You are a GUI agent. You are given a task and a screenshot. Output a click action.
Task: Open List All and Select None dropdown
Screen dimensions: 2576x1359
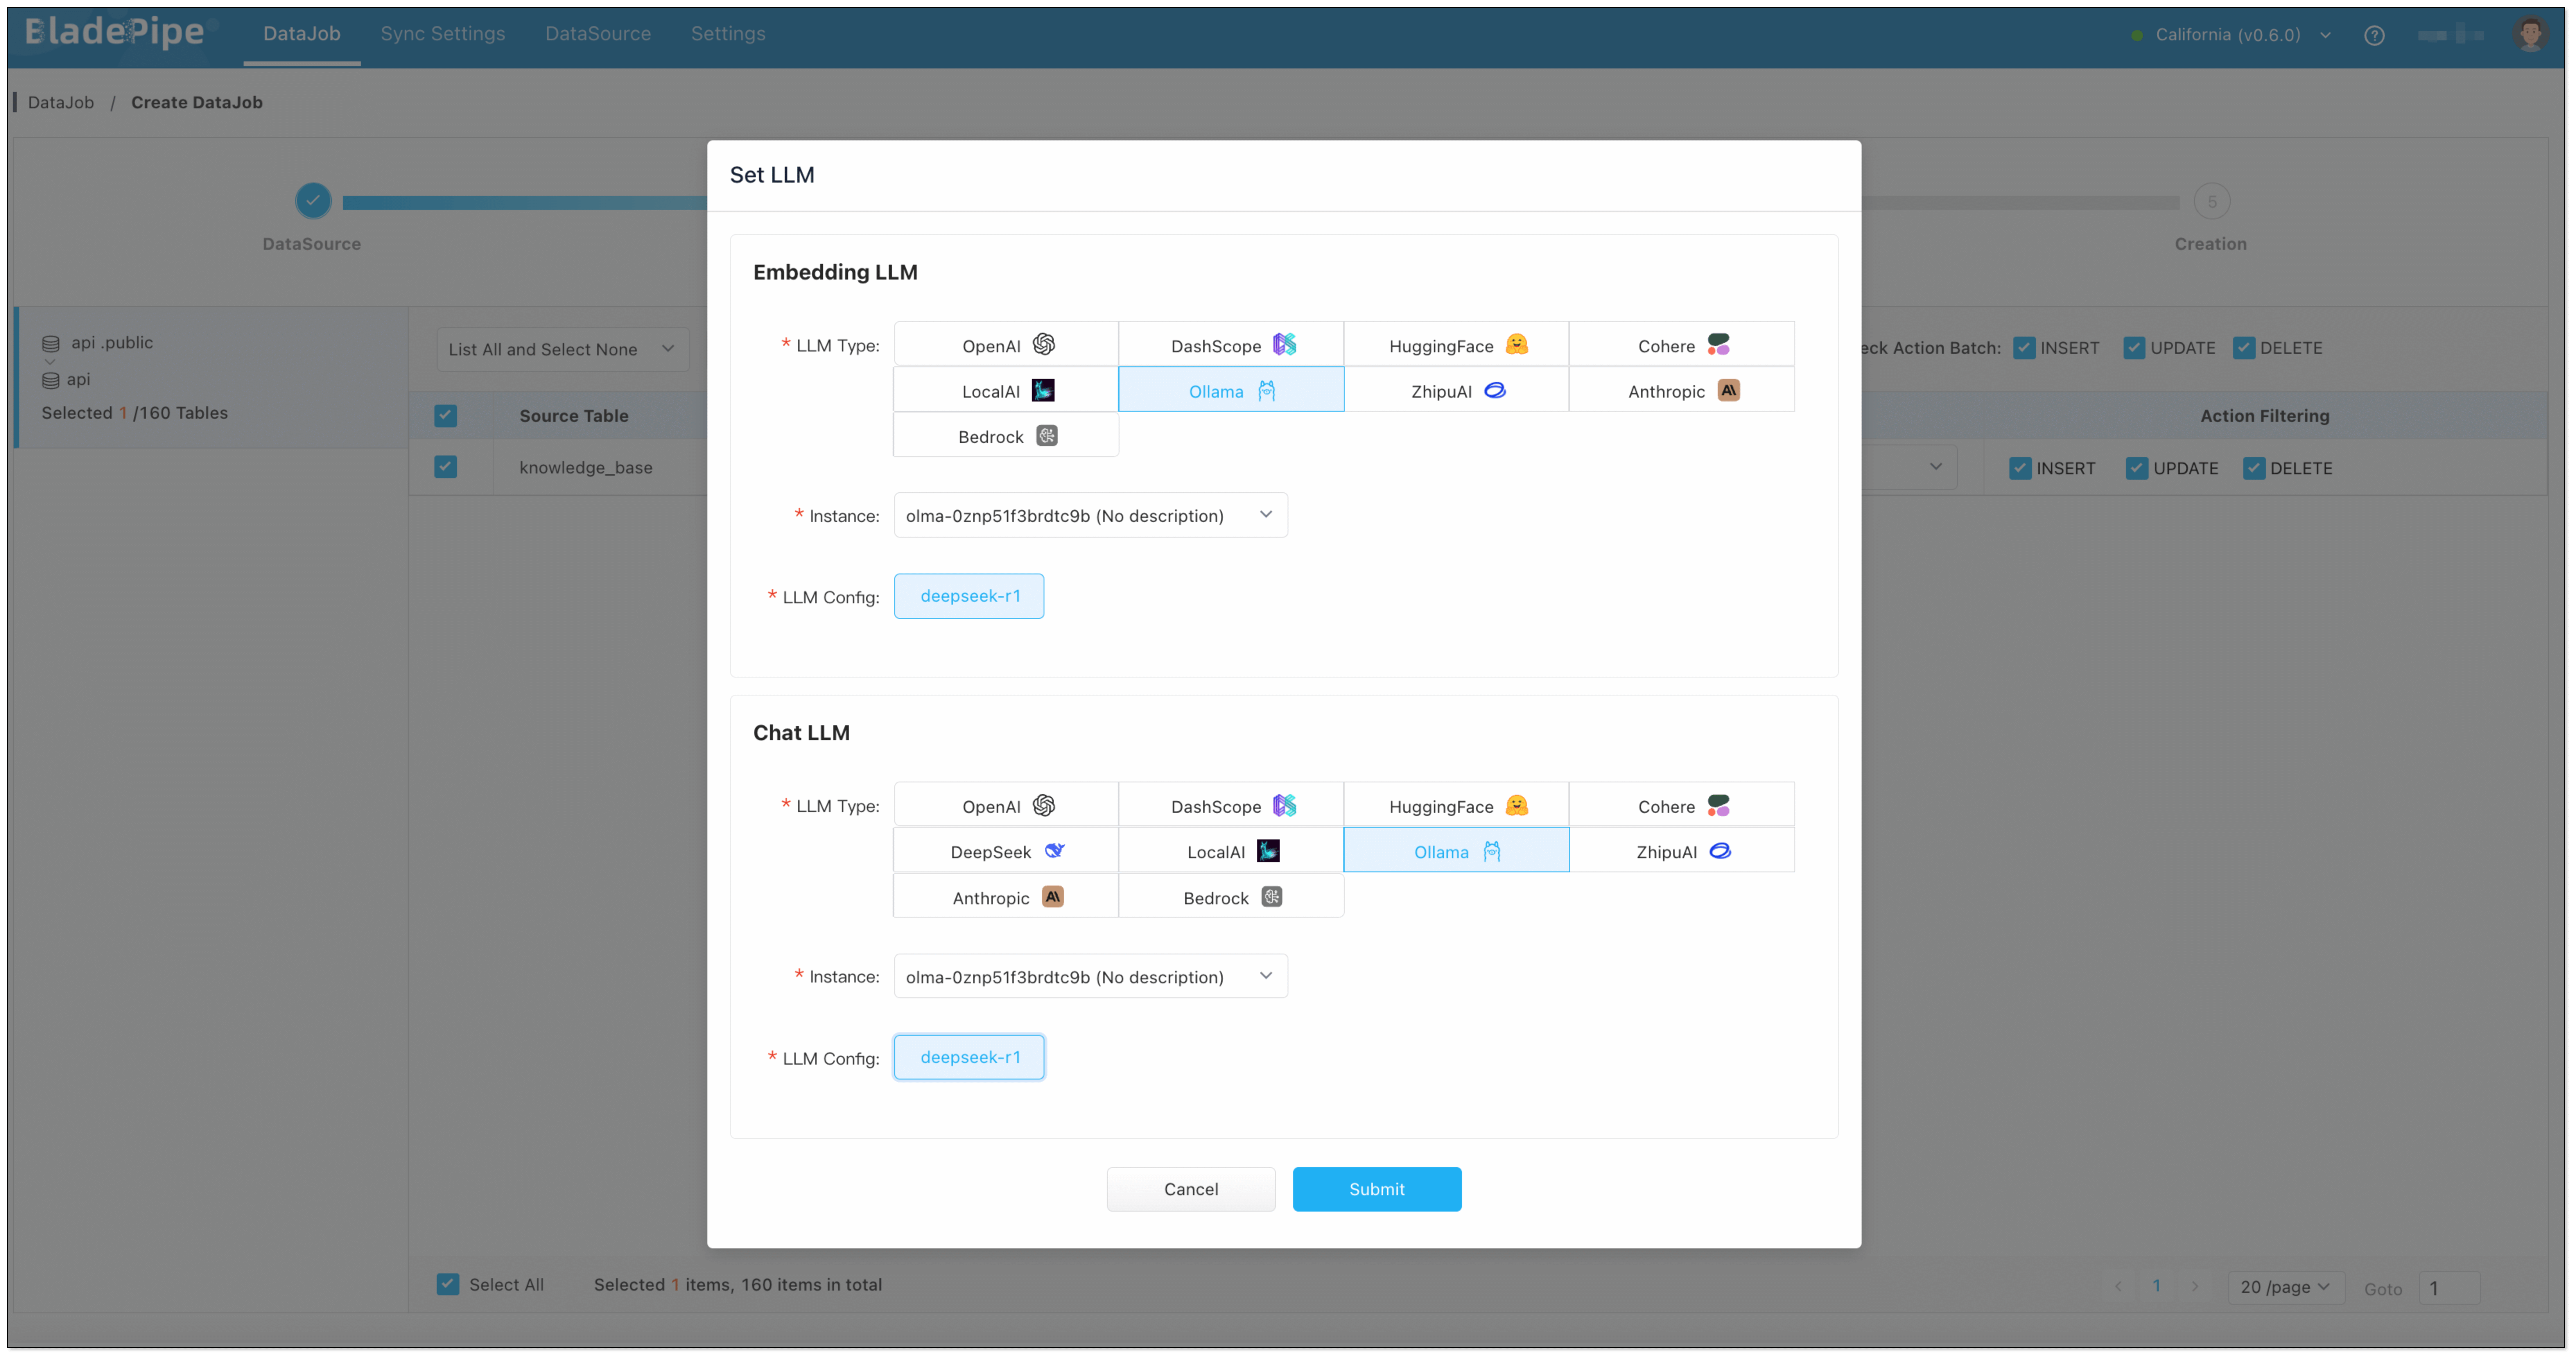tap(562, 349)
